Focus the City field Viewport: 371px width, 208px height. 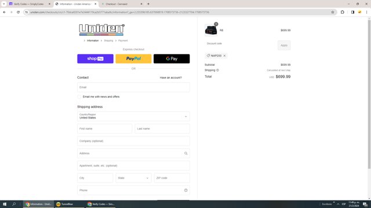click(95, 178)
